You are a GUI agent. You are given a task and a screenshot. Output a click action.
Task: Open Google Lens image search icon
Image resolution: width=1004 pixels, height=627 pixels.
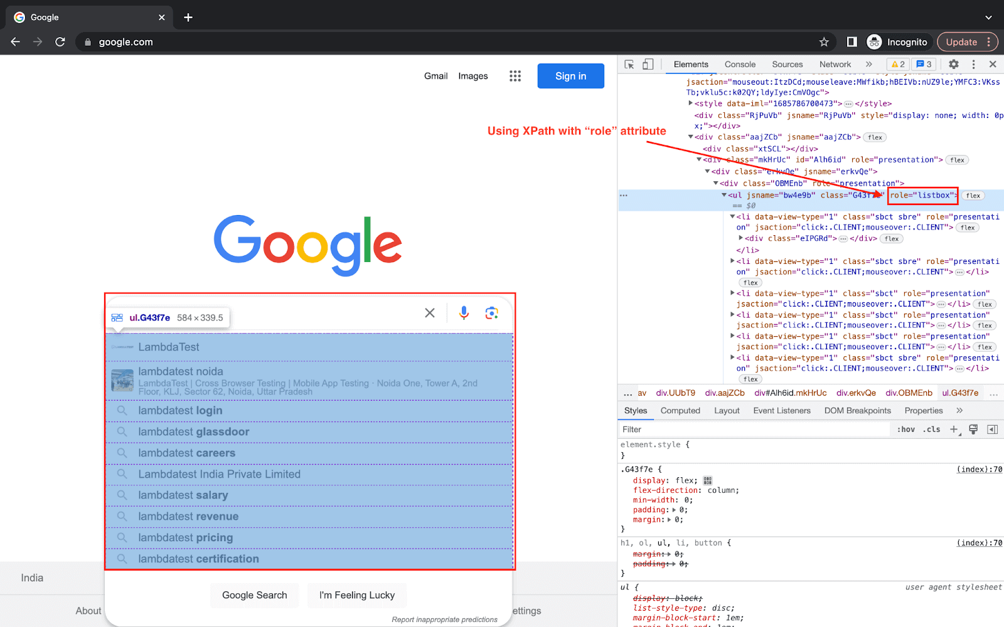491,313
